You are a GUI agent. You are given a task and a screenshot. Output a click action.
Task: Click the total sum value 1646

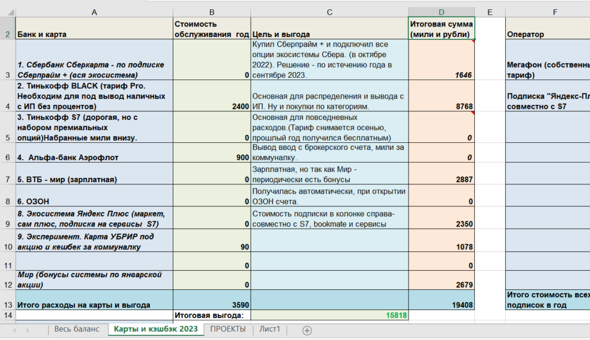click(441, 59)
